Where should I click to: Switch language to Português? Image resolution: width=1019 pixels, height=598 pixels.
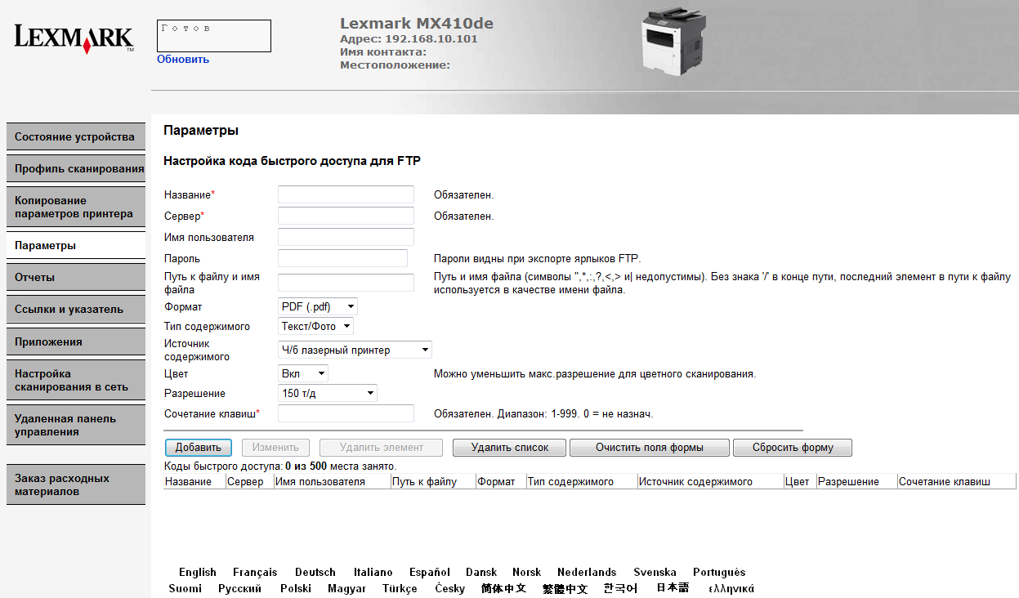[719, 572]
